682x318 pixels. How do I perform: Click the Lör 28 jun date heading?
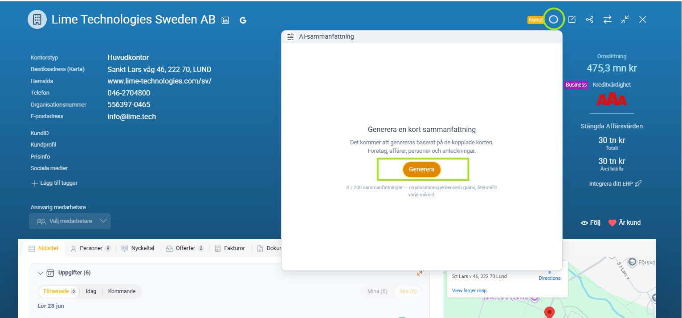tap(50, 306)
